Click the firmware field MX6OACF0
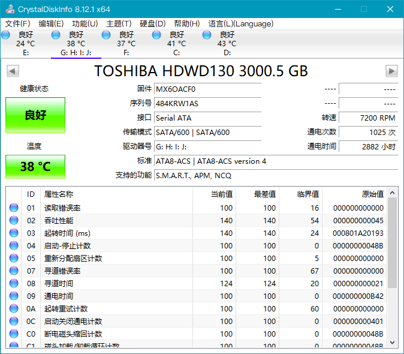The image size is (404, 354). tap(207, 89)
